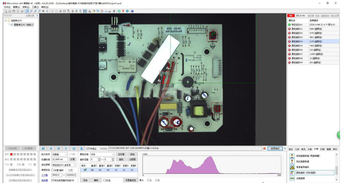Click the red location pin toolbar icon
Image resolution: width=344 pixels, height=183 pixels.
coord(123,11)
